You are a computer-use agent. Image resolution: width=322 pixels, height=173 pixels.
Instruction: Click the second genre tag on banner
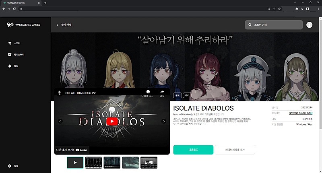pyautogui.click(x=187, y=95)
